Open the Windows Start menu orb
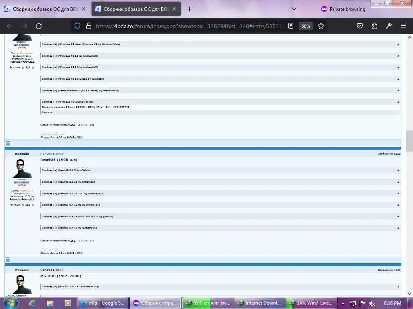413x309 pixels. pyautogui.click(x=11, y=303)
